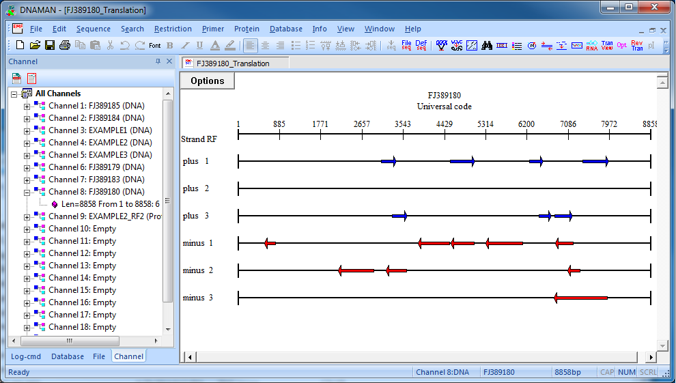676x383 pixels.
Task: Click the Tran View toolbar icon
Action: coord(607,45)
